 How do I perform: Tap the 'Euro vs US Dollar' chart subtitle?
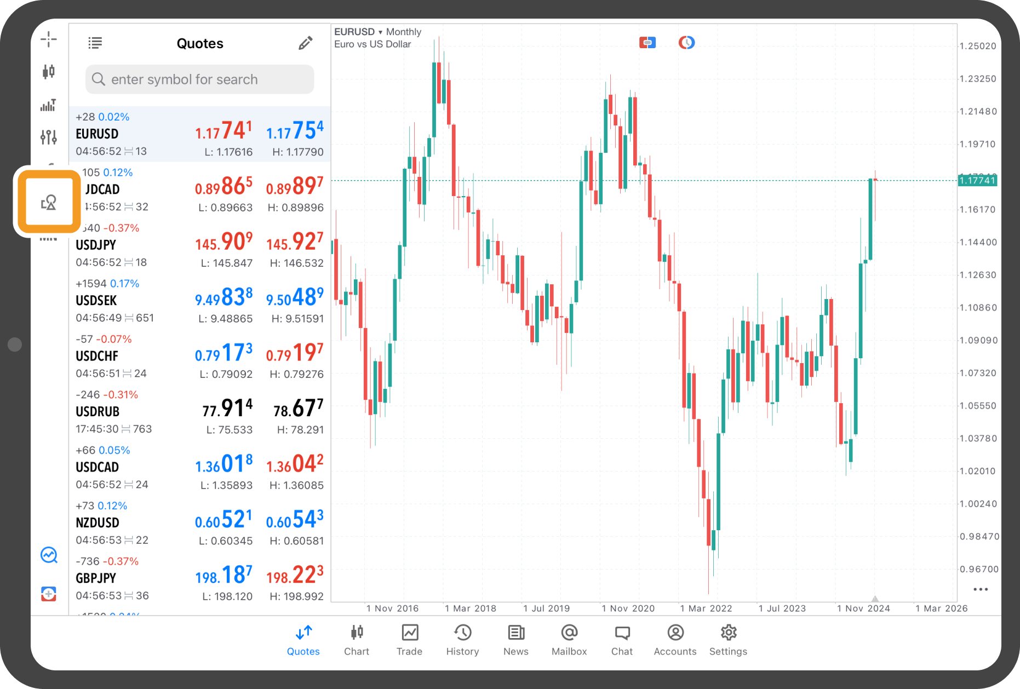[373, 44]
